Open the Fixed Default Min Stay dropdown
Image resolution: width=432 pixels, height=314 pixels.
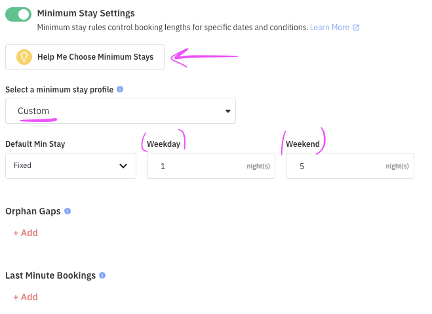(71, 166)
